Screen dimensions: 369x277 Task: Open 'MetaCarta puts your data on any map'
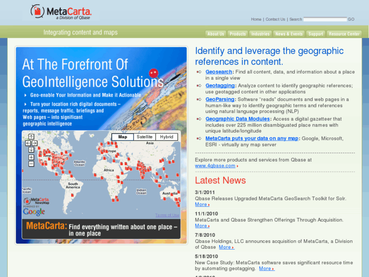click(x=252, y=138)
